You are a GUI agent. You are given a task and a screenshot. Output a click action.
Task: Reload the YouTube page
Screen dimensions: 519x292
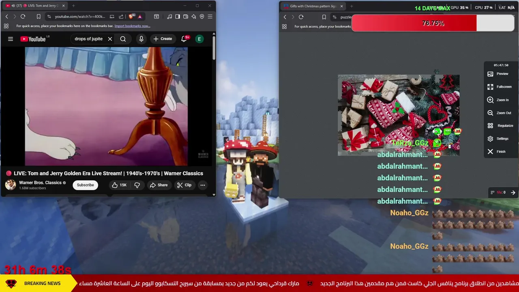click(x=23, y=17)
